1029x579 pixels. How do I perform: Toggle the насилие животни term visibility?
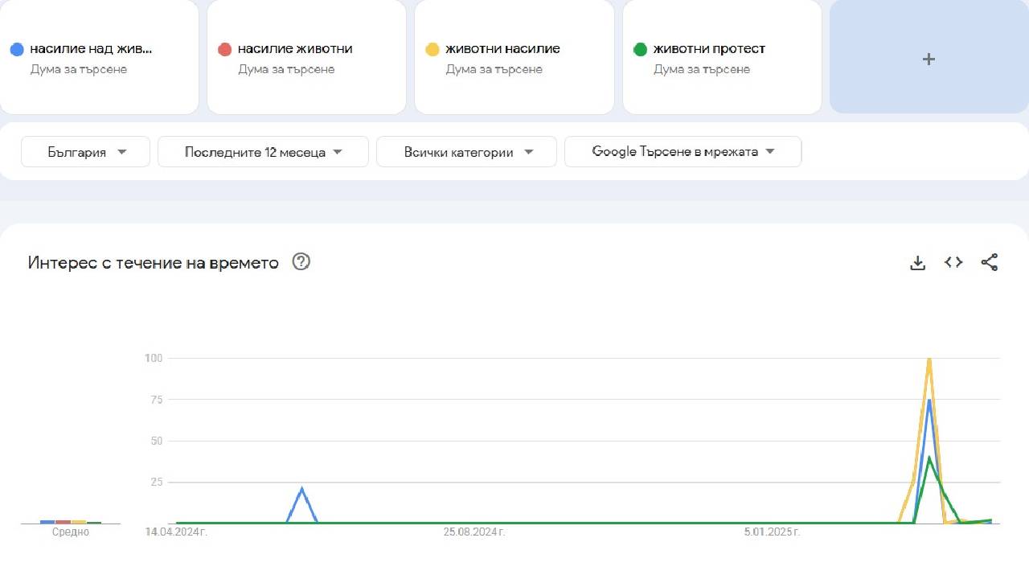(305, 57)
